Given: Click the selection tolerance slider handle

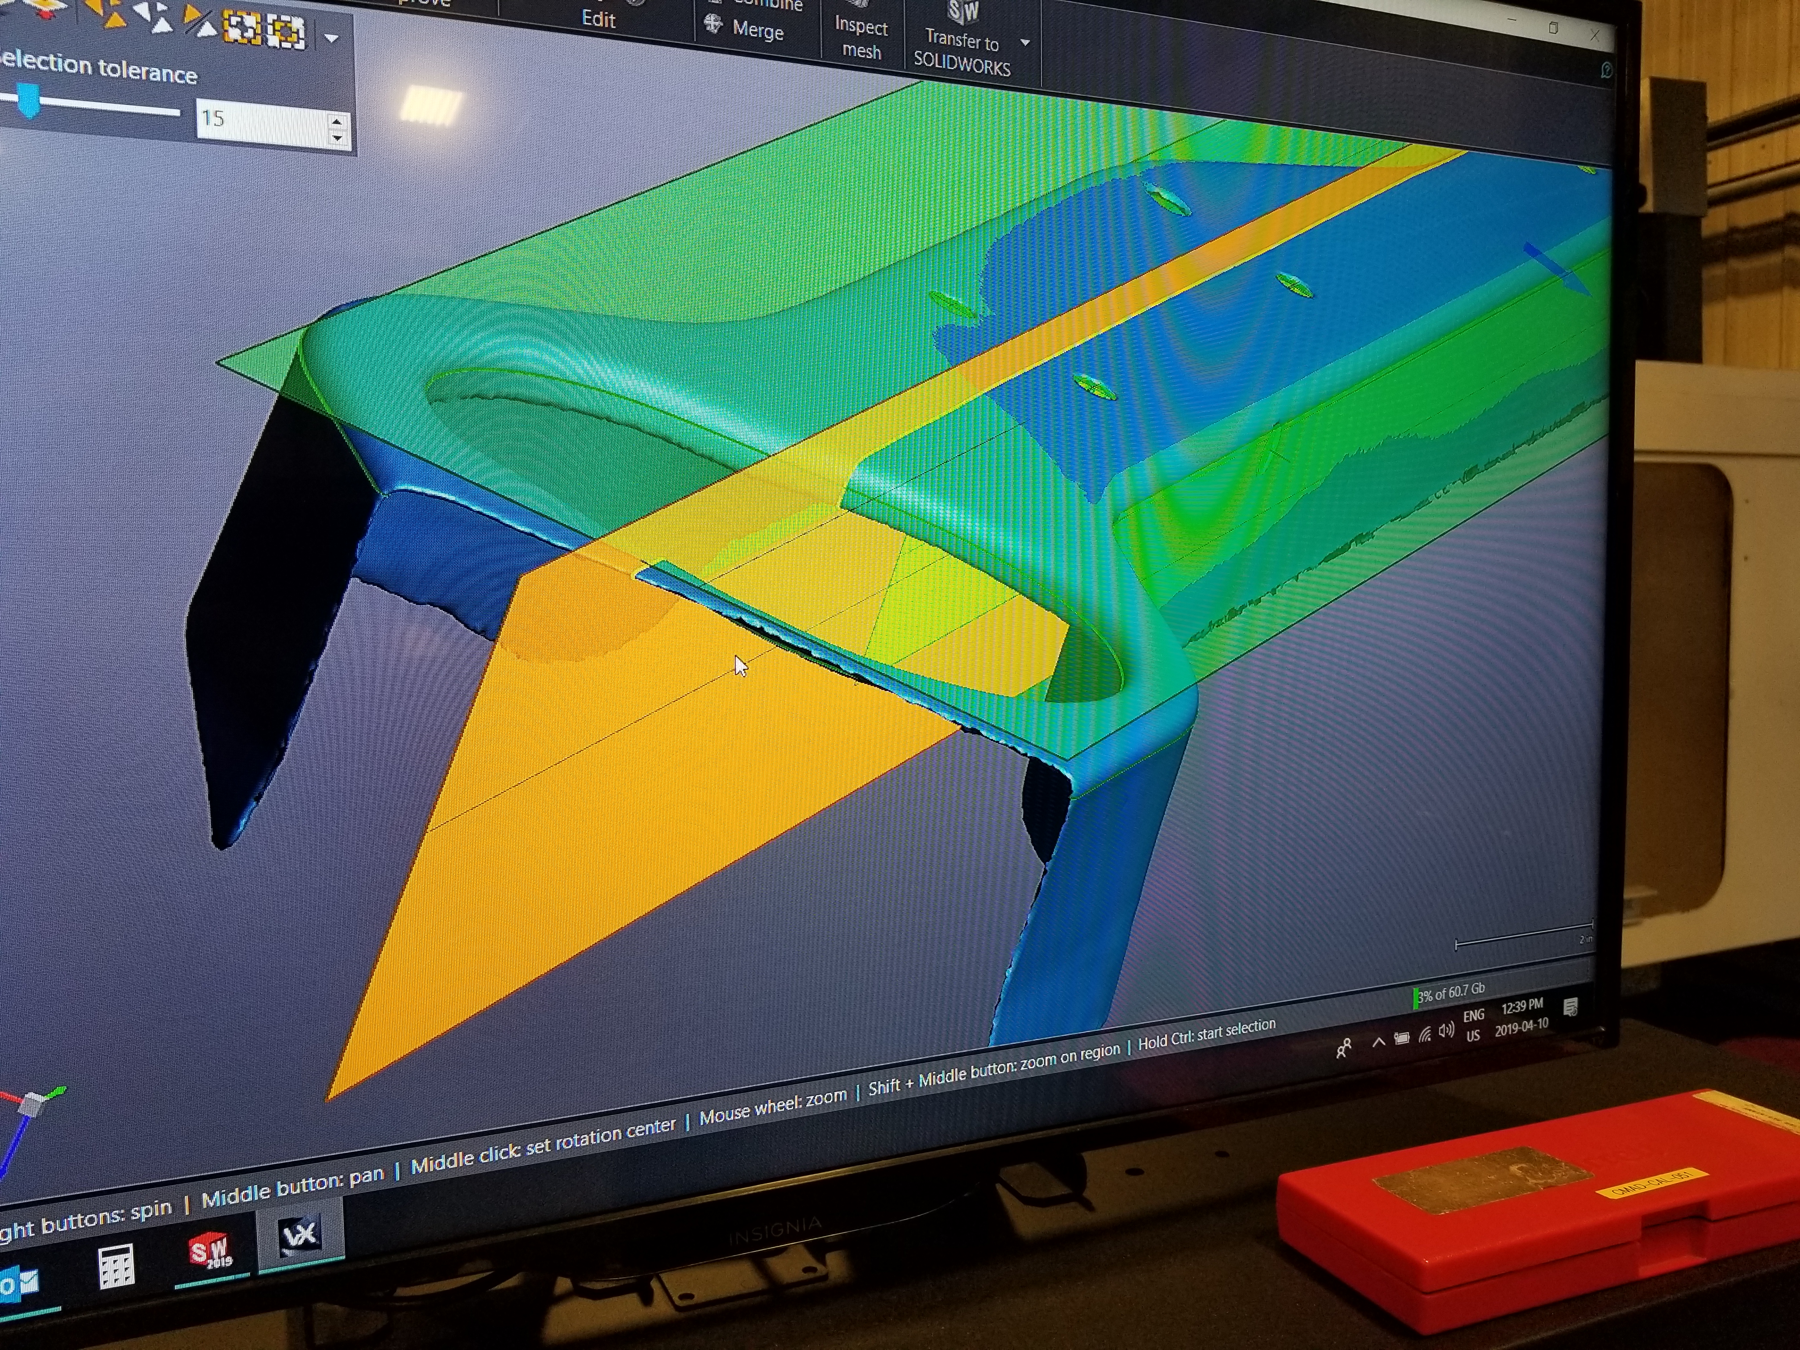Looking at the screenshot, I should [x=29, y=101].
